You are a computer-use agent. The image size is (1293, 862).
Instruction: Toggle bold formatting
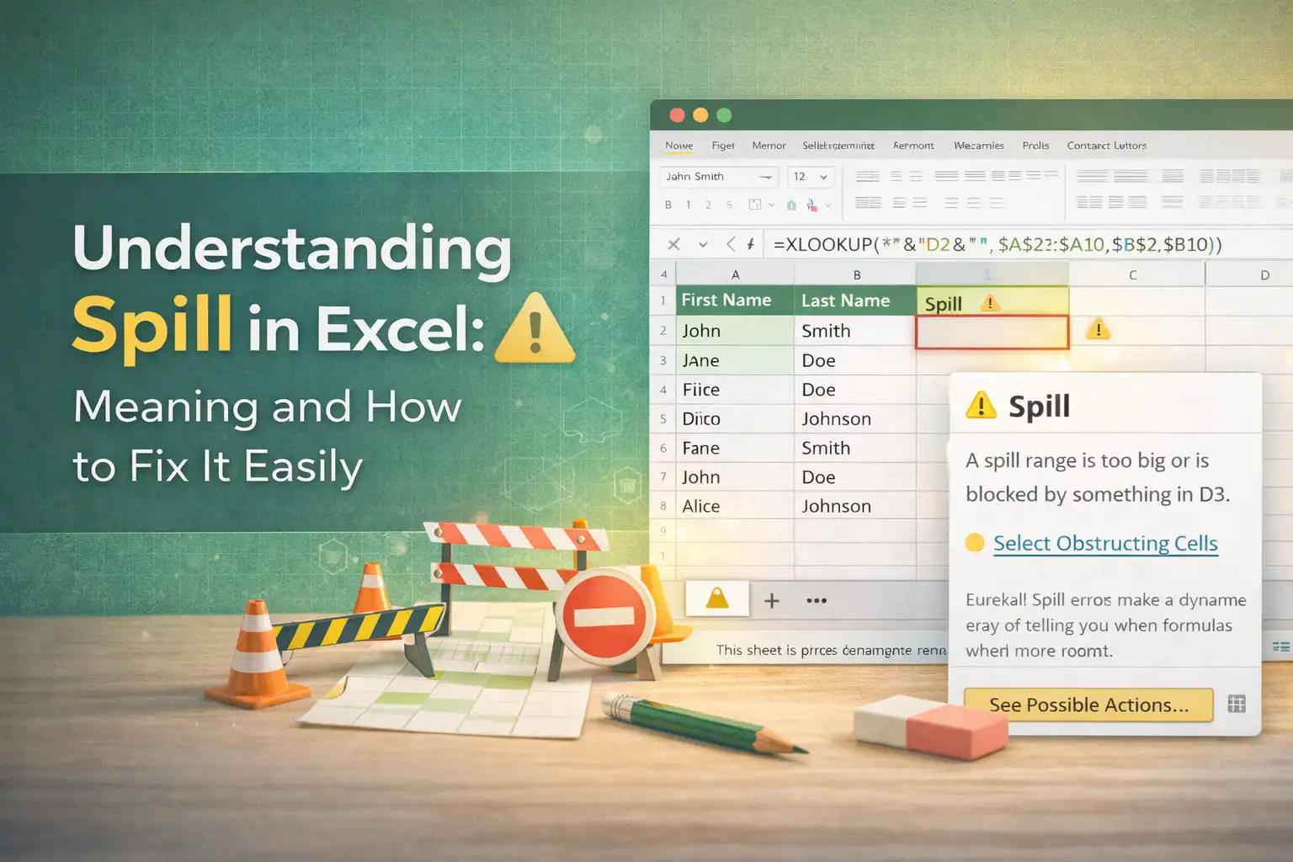[668, 205]
